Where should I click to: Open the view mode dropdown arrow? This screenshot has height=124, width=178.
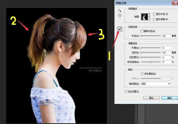tap(149, 16)
